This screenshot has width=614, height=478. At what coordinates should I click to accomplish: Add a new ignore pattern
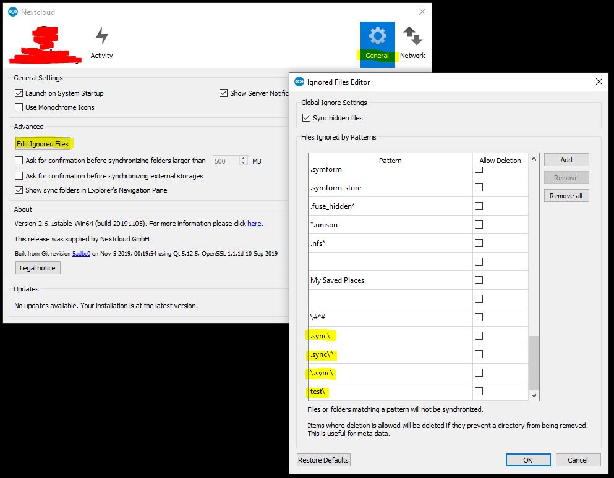(566, 159)
